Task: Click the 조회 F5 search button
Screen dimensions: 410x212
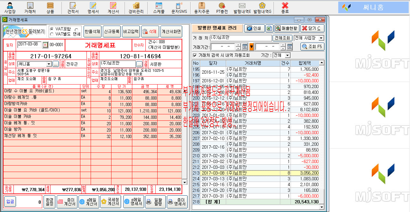Action: [312, 47]
